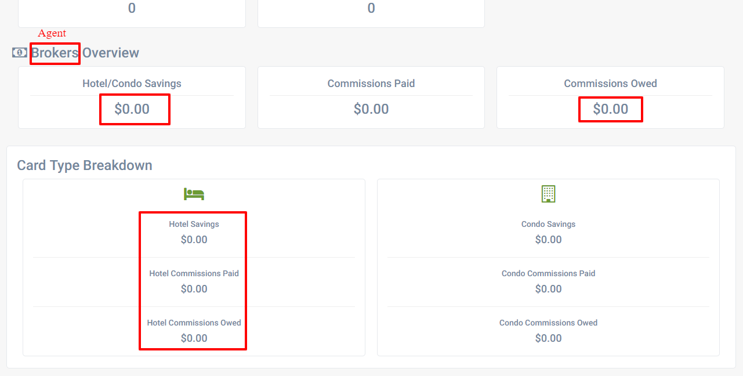Click the building icon above Condo Savings
Image resolution: width=743 pixels, height=376 pixels.
548,193
